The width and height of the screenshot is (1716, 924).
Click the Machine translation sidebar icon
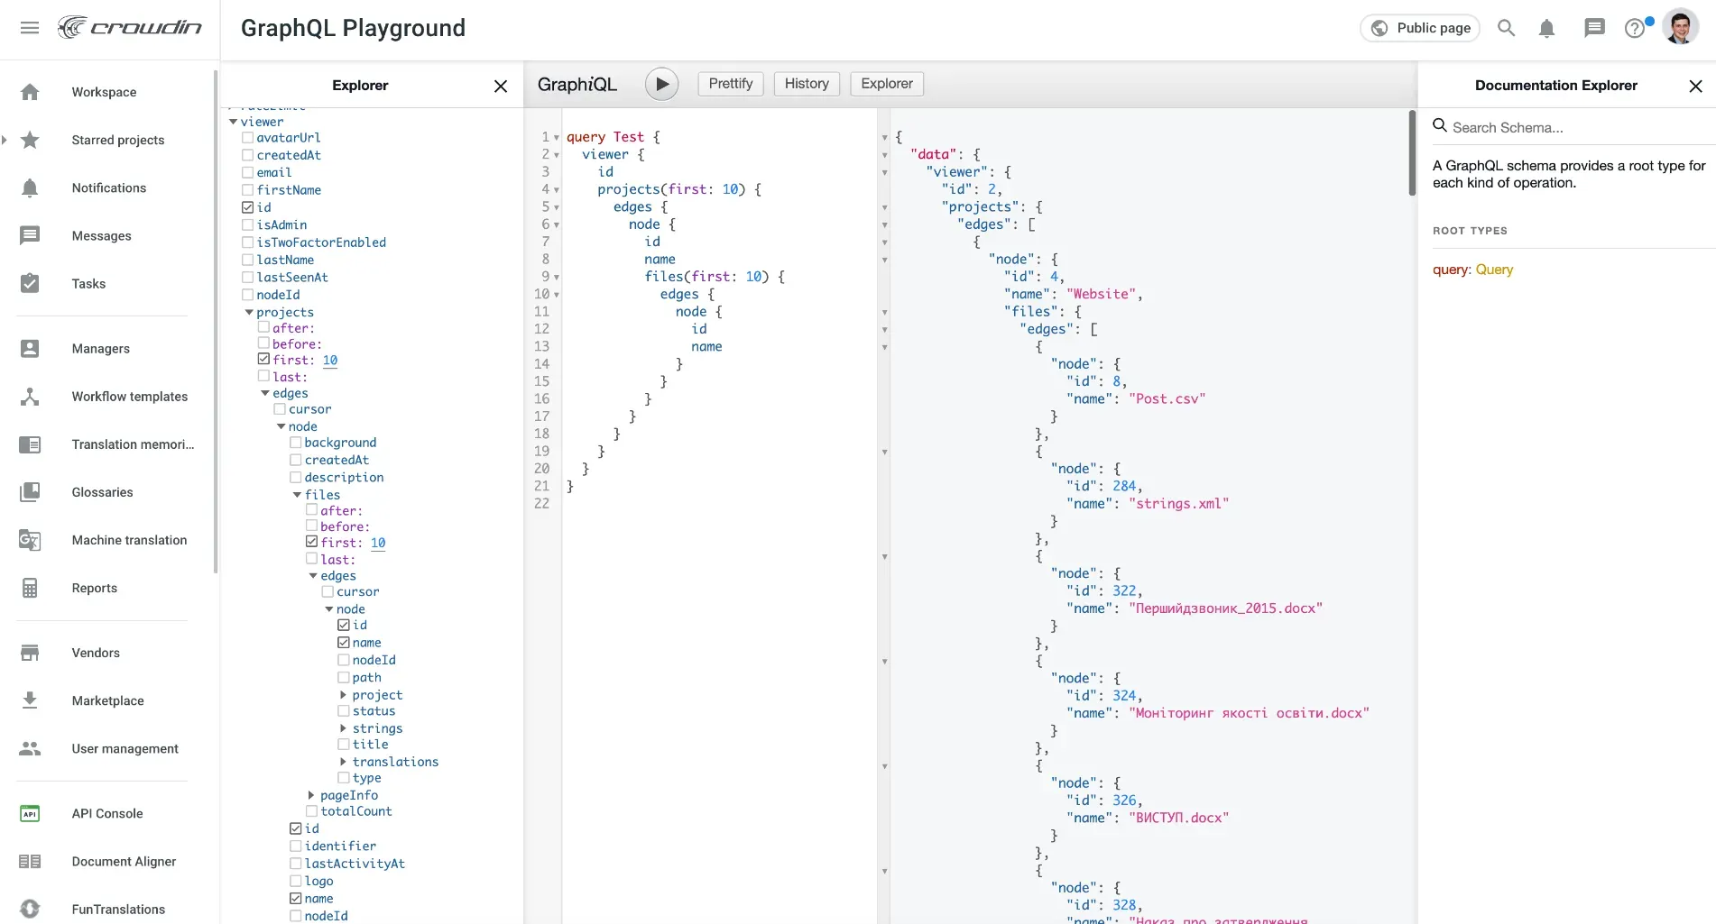click(30, 539)
